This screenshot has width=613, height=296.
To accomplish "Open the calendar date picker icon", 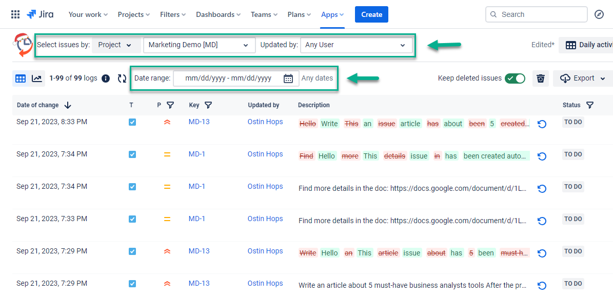I will click(288, 78).
